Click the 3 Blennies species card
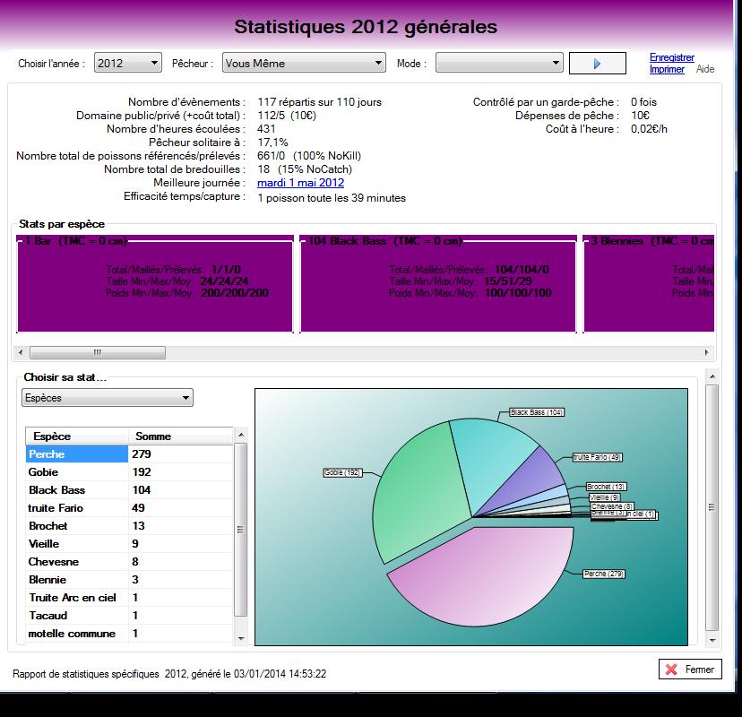The height and width of the screenshot is (717, 742). coord(648,284)
